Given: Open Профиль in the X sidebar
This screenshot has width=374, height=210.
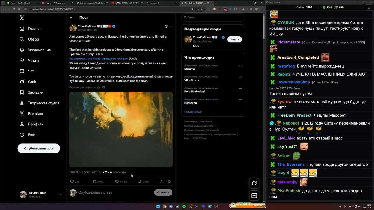Looking at the screenshot, I should (x=32, y=124).
